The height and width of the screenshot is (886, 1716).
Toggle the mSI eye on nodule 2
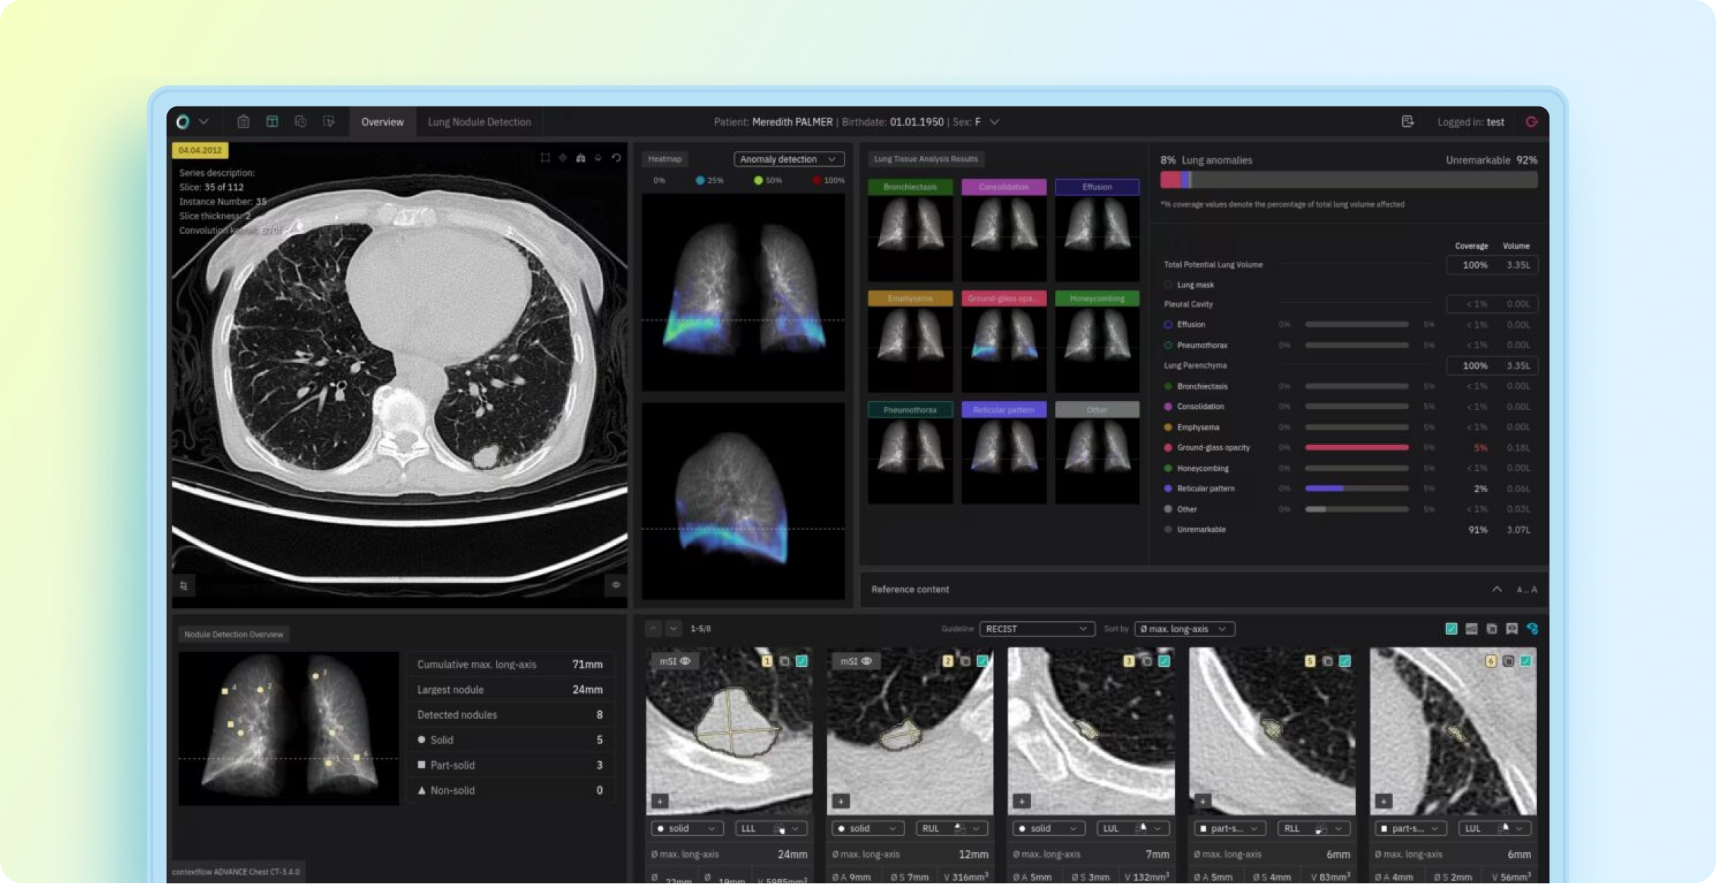(x=866, y=661)
